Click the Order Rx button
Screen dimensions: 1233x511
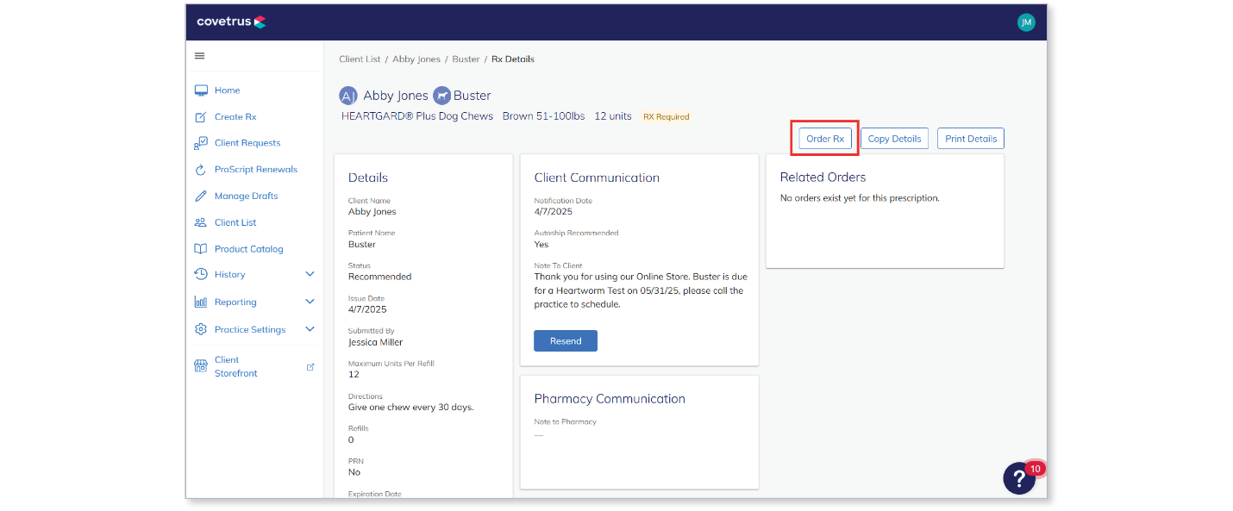pyautogui.click(x=825, y=139)
